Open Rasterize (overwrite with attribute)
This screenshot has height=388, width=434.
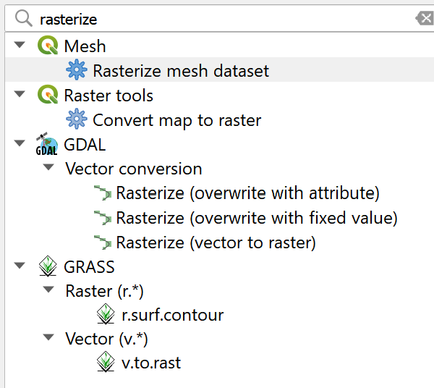247,193
